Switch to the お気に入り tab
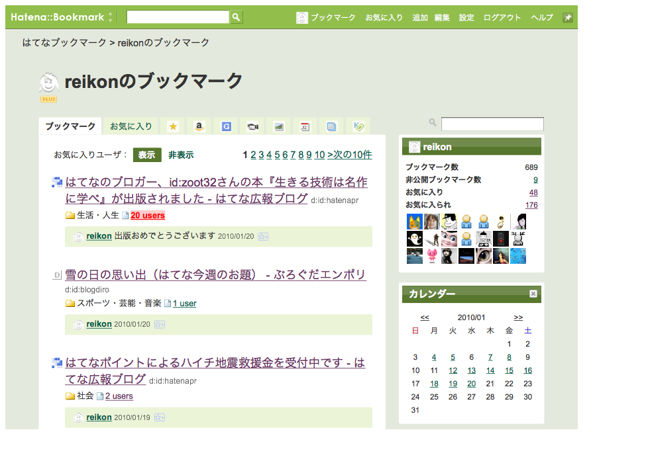646x471 pixels. 131,126
